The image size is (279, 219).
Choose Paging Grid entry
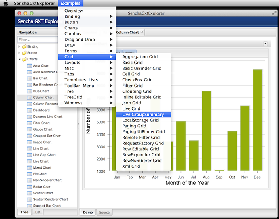point(143,126)
